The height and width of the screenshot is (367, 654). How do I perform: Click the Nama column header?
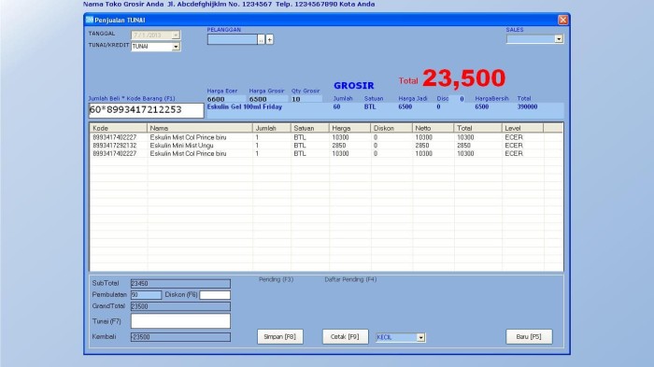[x=200, y=128]
